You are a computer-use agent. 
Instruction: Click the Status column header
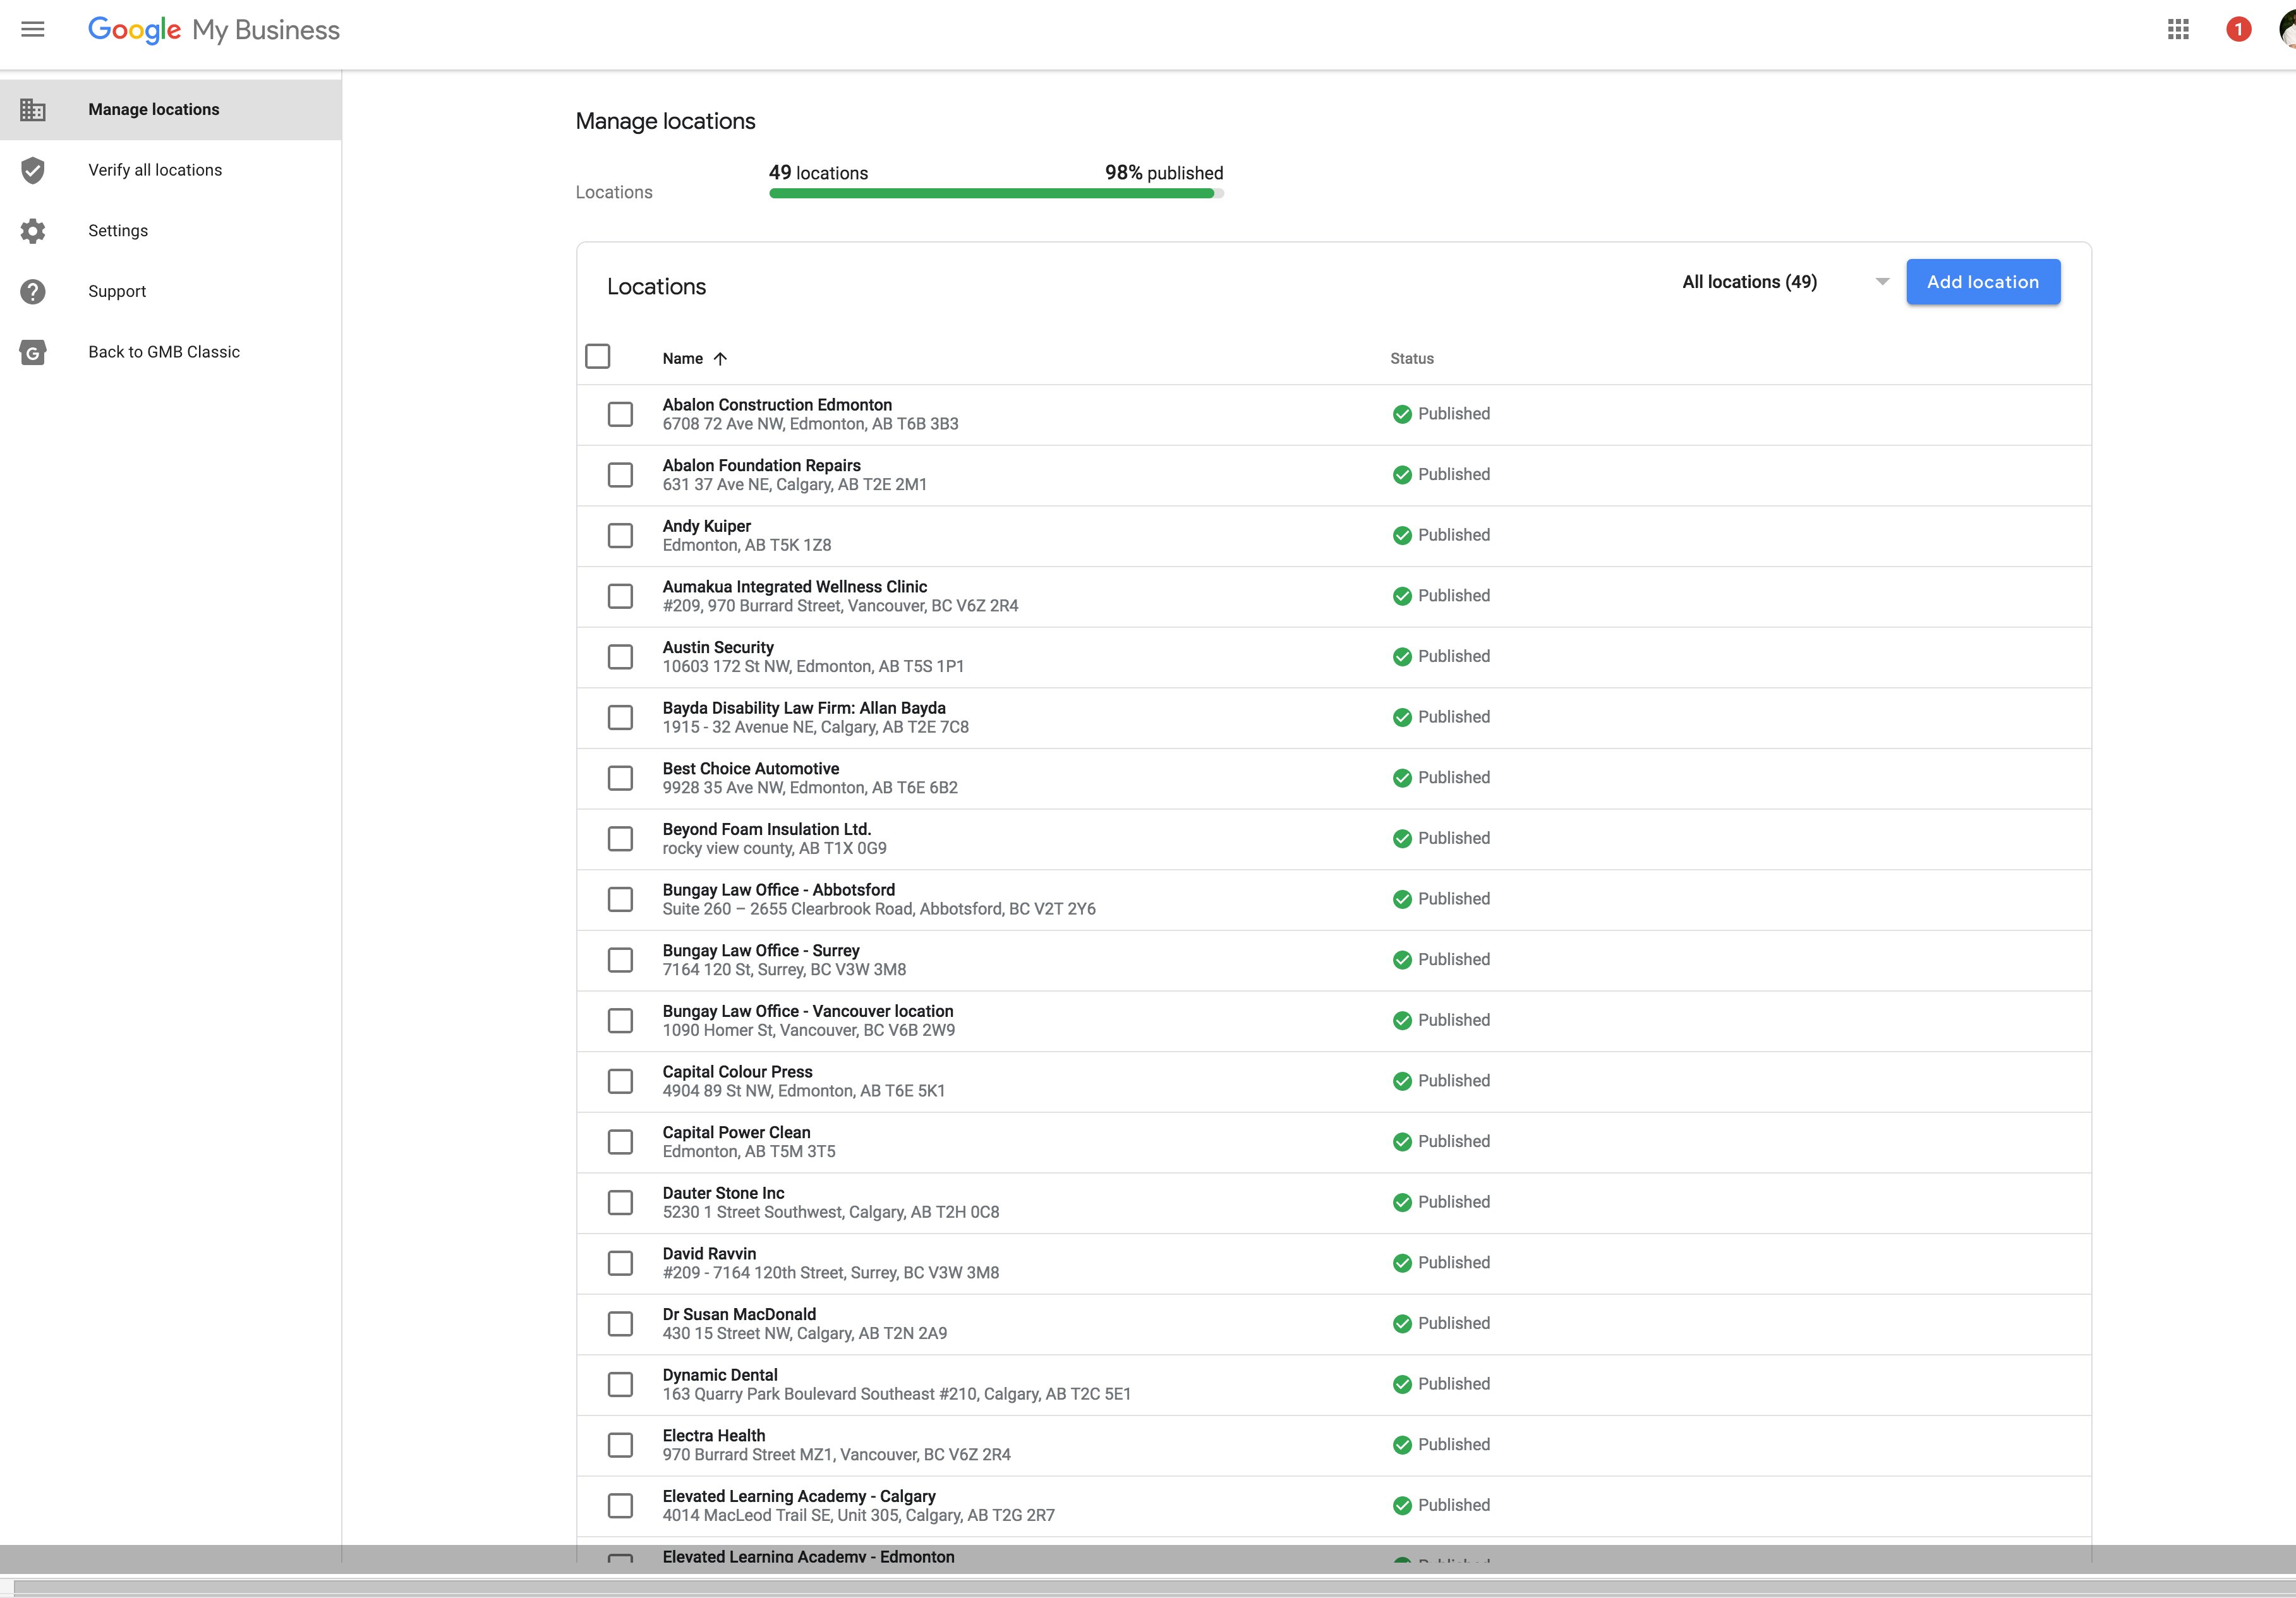(x=1411, y=358)
